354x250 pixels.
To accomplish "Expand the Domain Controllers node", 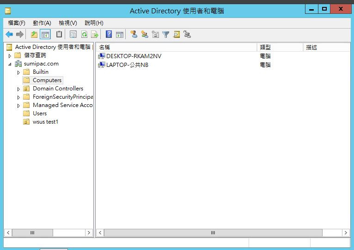I will (18, 89).
